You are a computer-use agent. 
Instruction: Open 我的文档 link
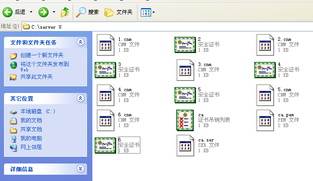31,120
